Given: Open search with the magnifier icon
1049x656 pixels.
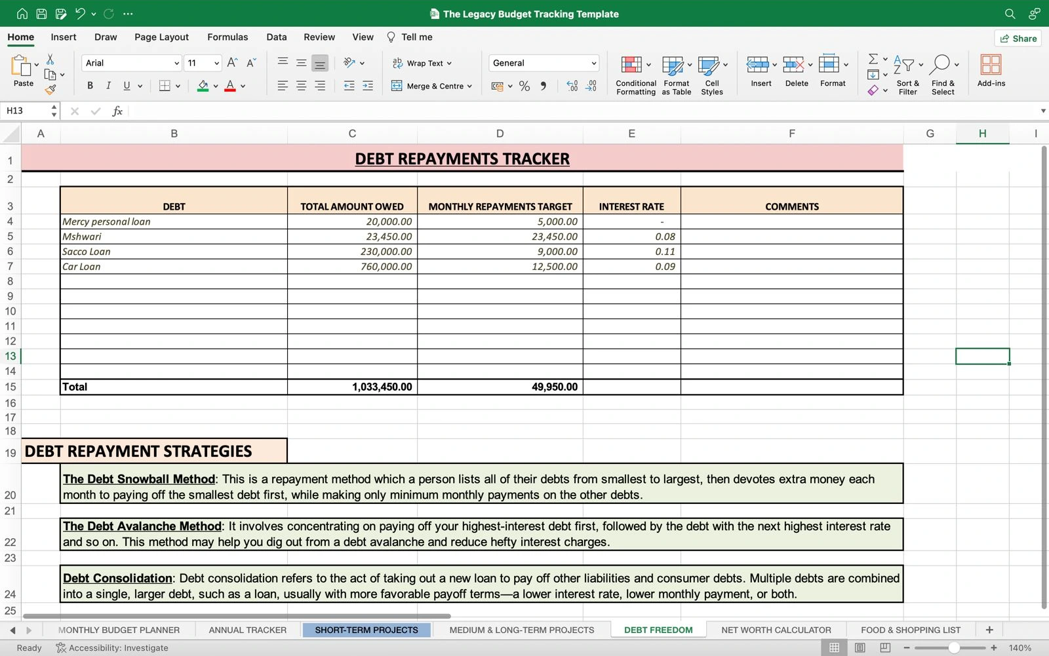Looking at the screenshot, I should pos(1010,14).
